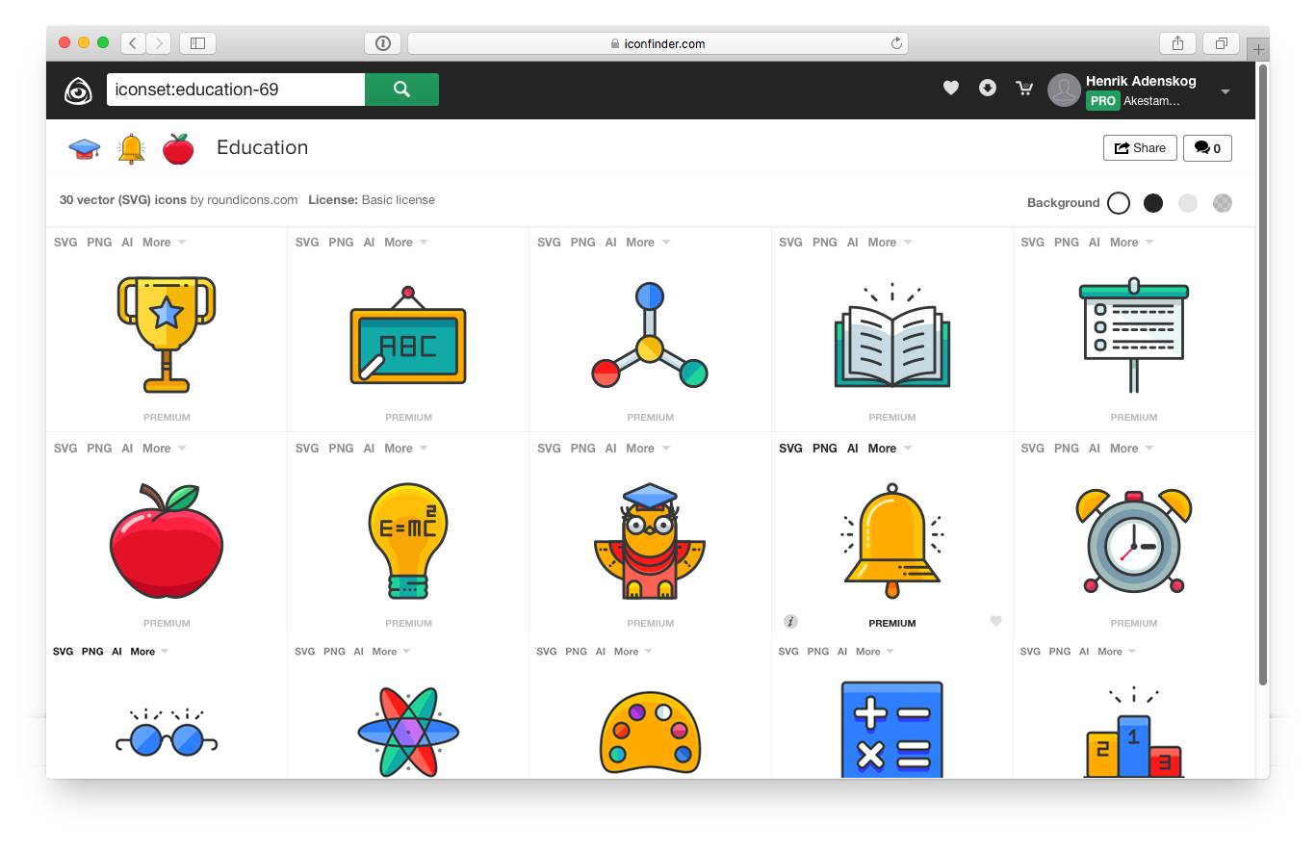
Task: Open the comments button showing 0
Action: pyautogui.click(x=1207, y=148)
